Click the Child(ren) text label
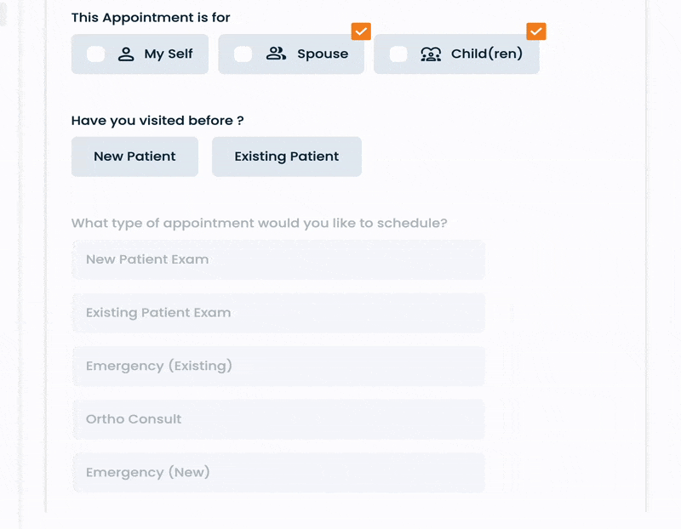This screenshot has width=681, height=529. 487,54
